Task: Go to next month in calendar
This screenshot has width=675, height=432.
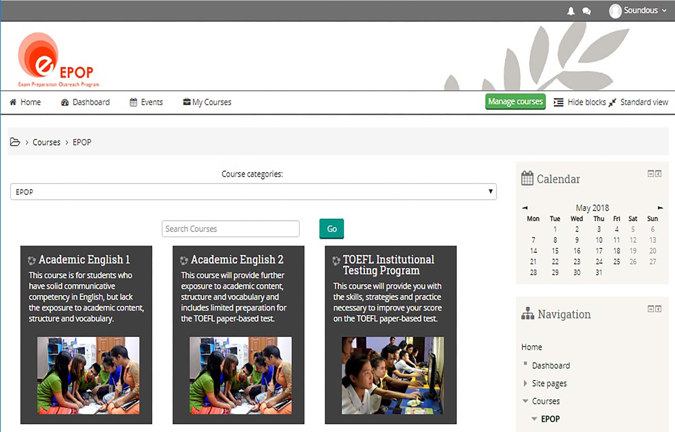Action: pos(660,208)
